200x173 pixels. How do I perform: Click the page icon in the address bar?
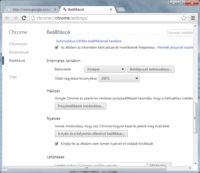coord(33,18)
